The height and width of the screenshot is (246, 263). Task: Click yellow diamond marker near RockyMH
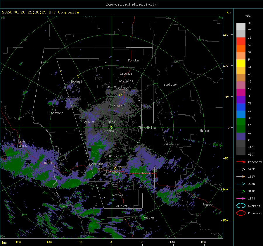click(x=78, y=76)
